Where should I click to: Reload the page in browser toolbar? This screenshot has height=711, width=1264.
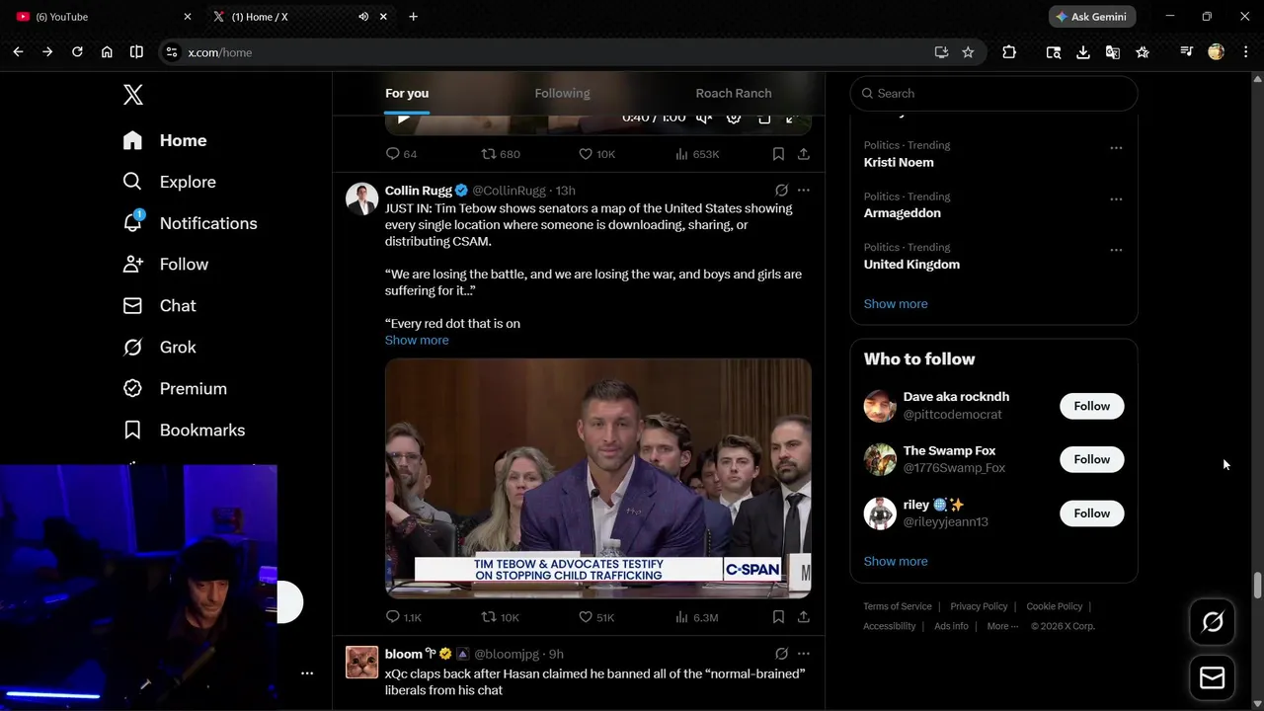click(77, 52)
